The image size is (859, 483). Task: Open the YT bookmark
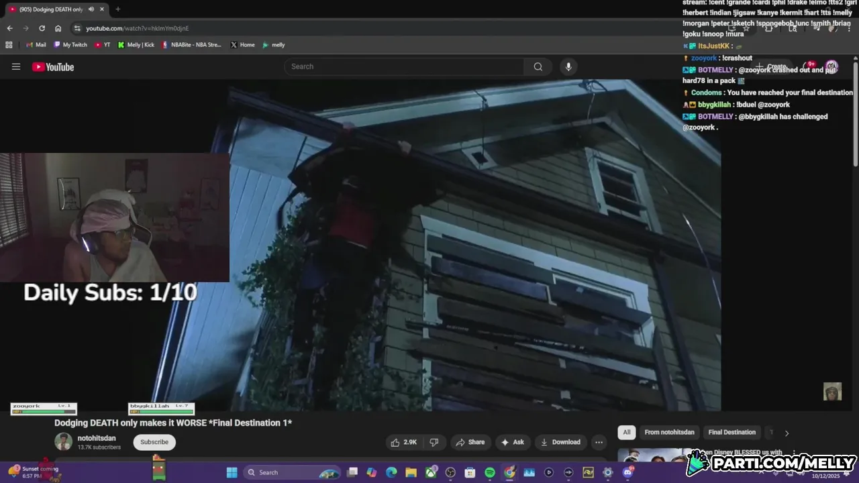tap(103, 45)
